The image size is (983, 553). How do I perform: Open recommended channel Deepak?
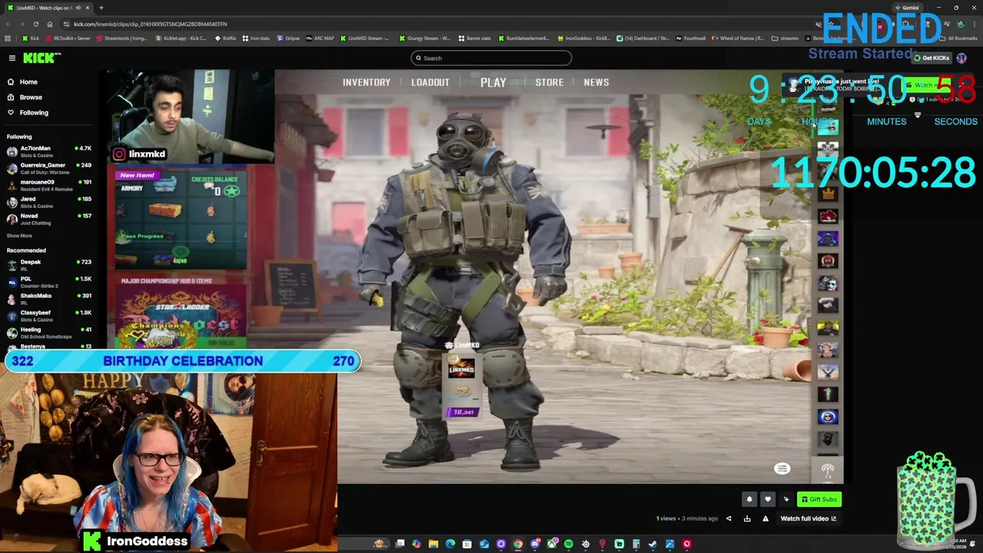[x=49, y=265]
